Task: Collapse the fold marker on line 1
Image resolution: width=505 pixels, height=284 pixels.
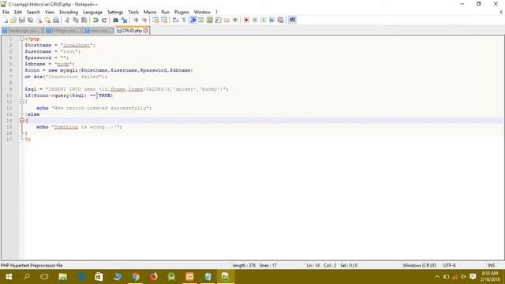Action: tap(22, 39)
